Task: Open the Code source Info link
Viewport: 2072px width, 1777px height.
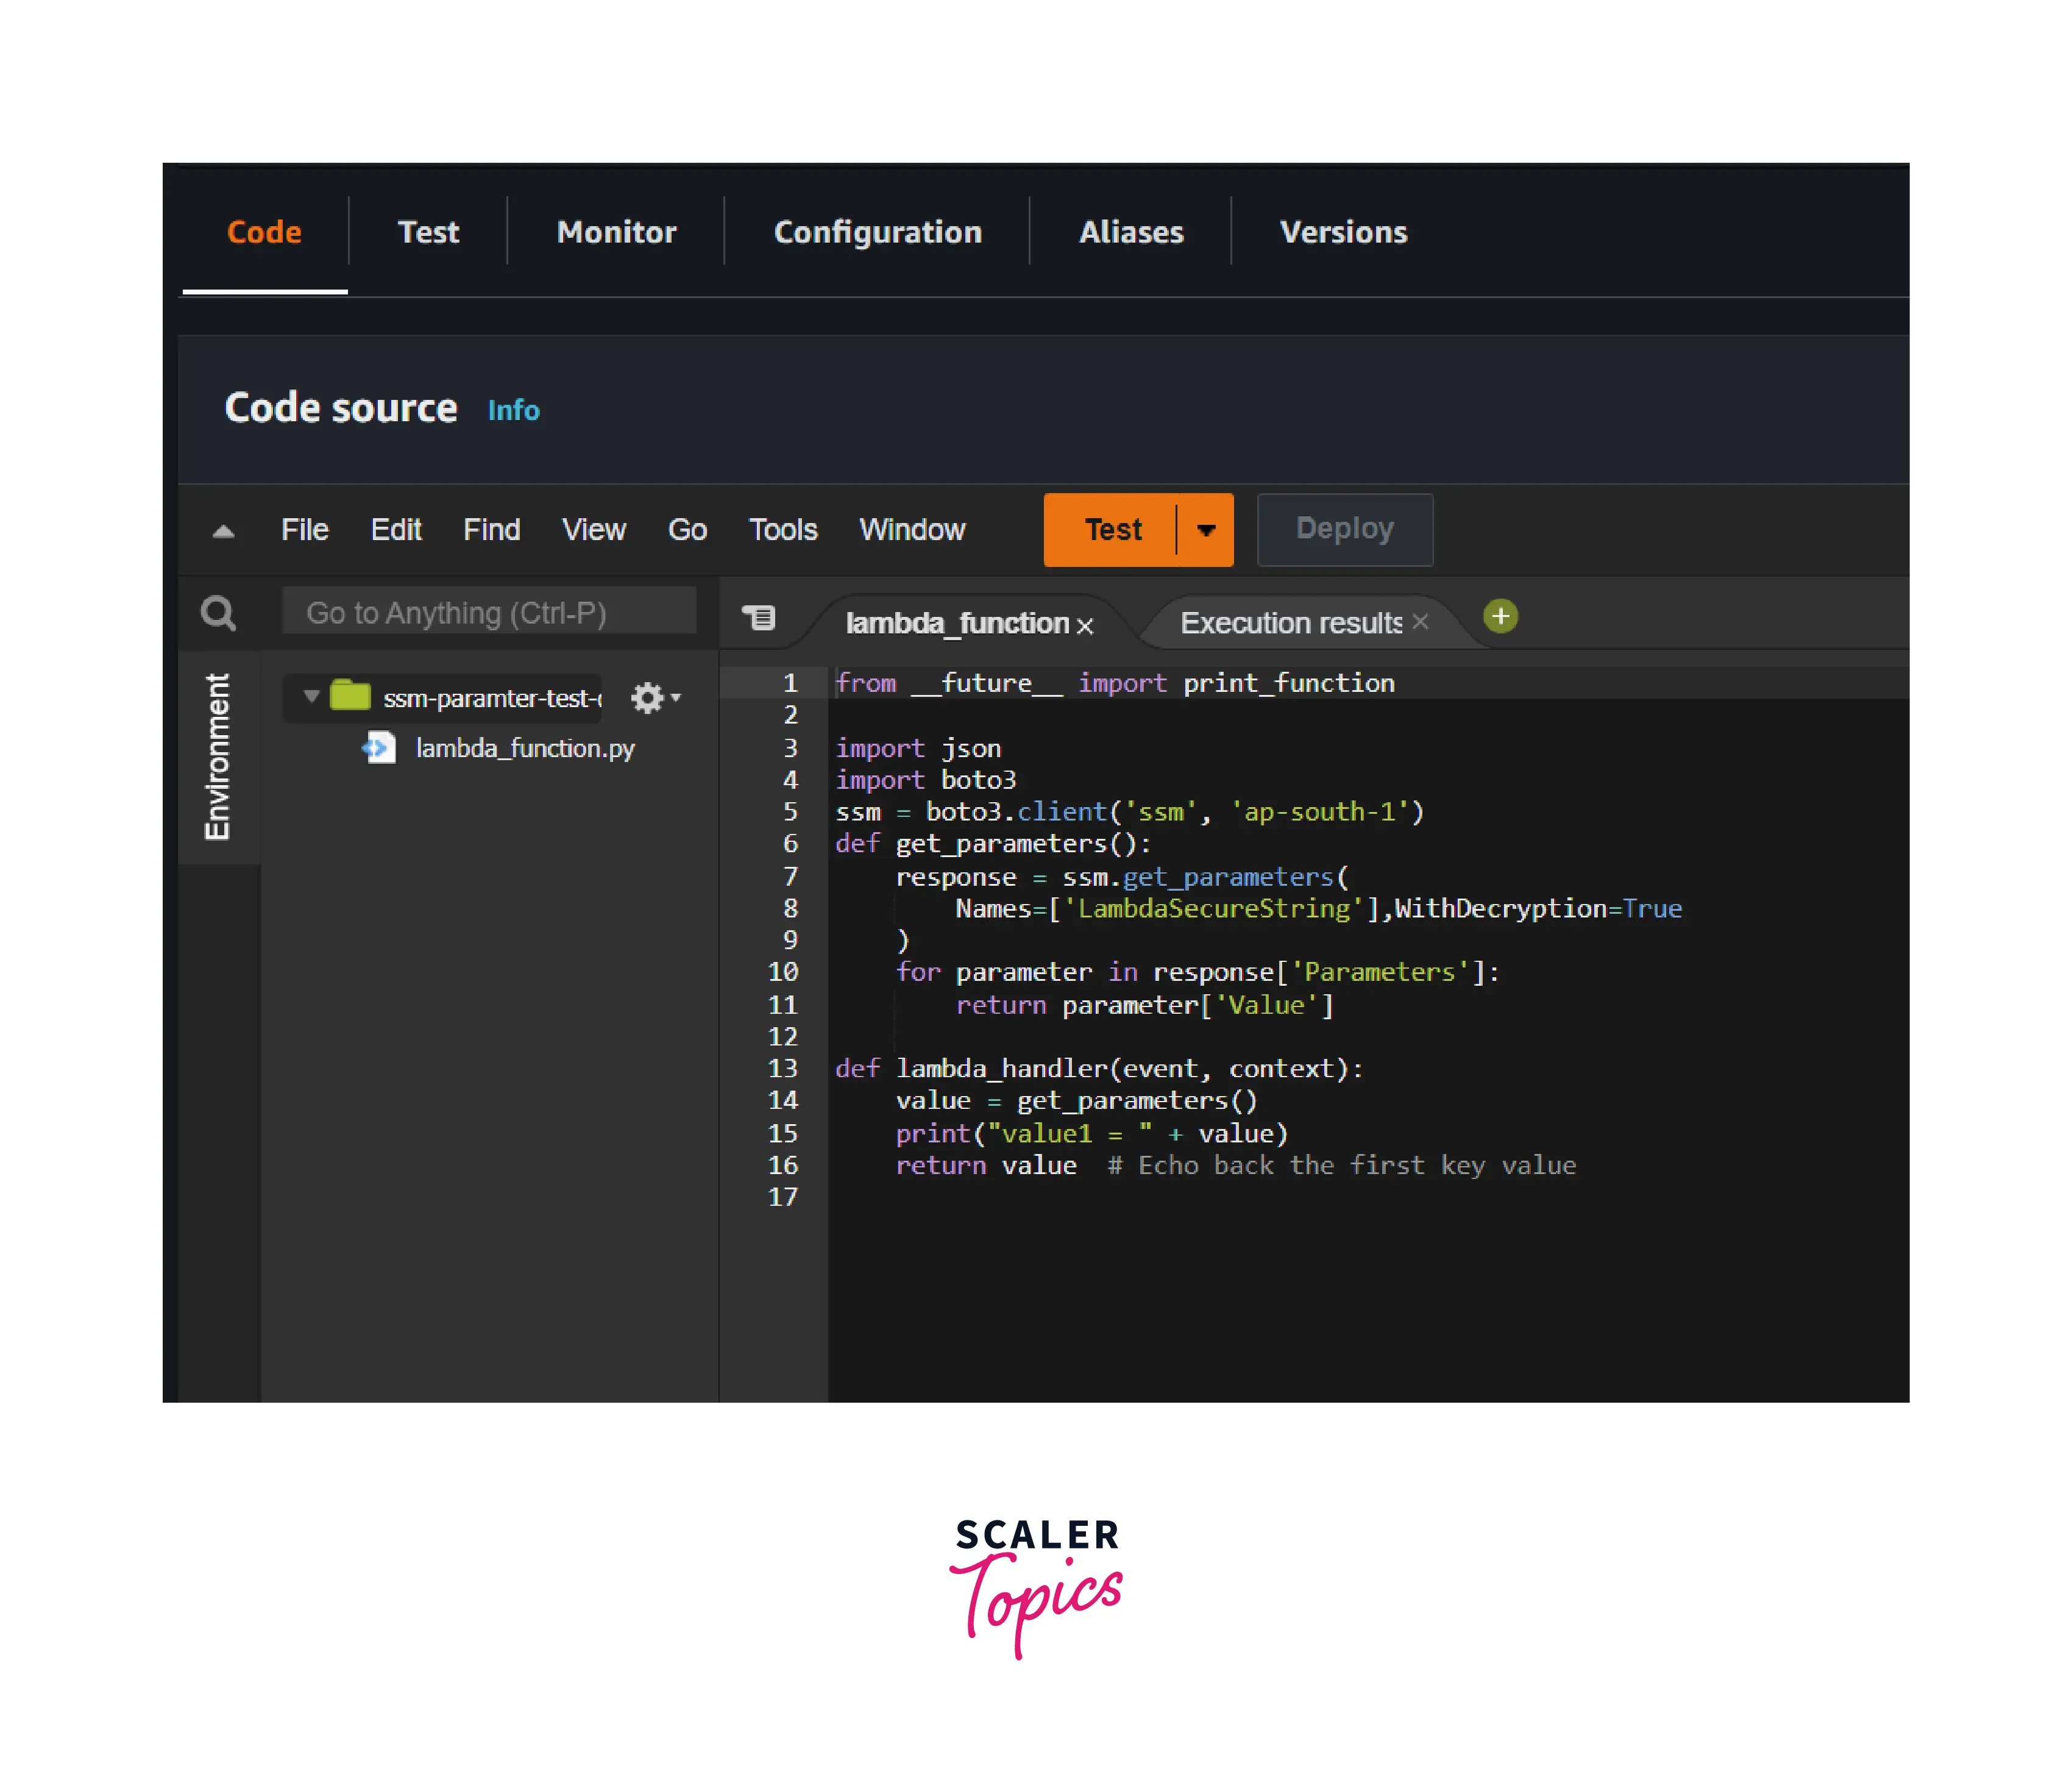Action: (513, 410)
